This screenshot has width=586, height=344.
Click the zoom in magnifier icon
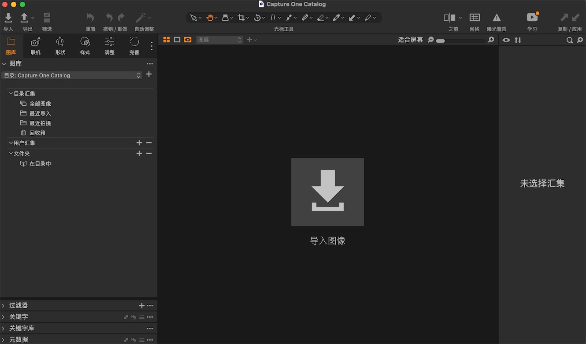coord(491,40)
